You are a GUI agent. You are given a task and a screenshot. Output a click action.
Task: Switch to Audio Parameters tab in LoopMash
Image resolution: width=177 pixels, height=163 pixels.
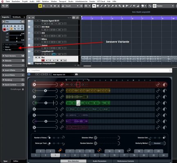click(100, 161)
